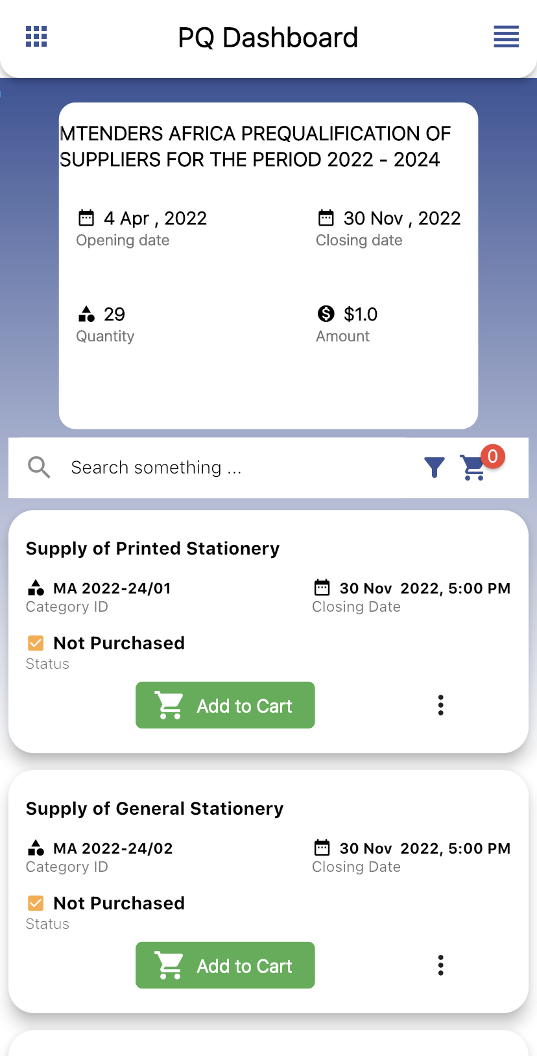Click category ID MA 2022-24/02
Image resolution: width=537 pixels, height=1056 pixels.
coord(113,848)
